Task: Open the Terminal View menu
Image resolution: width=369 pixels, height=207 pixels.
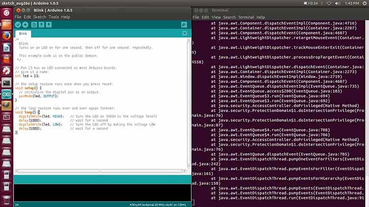Action: [x=216, y=17]
